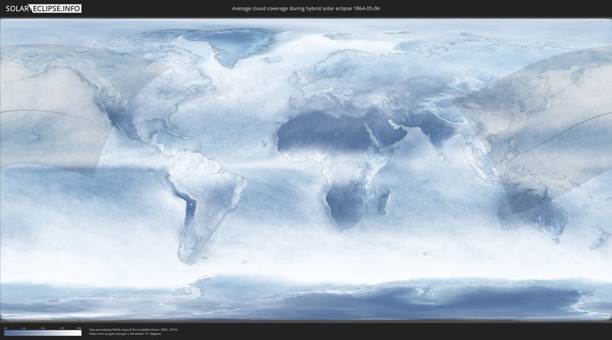Screen dimensions: 612x340
Task: Click the NASA Aqua & Terra data credit line
Action: 133,330
